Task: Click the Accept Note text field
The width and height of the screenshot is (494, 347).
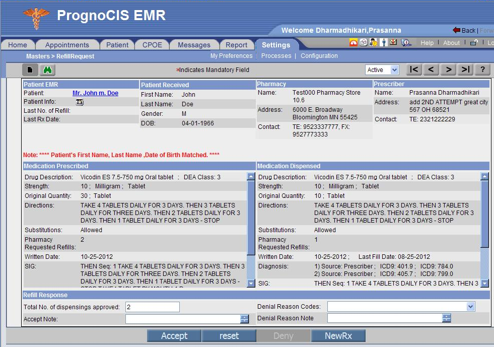Action: point(183,319)
